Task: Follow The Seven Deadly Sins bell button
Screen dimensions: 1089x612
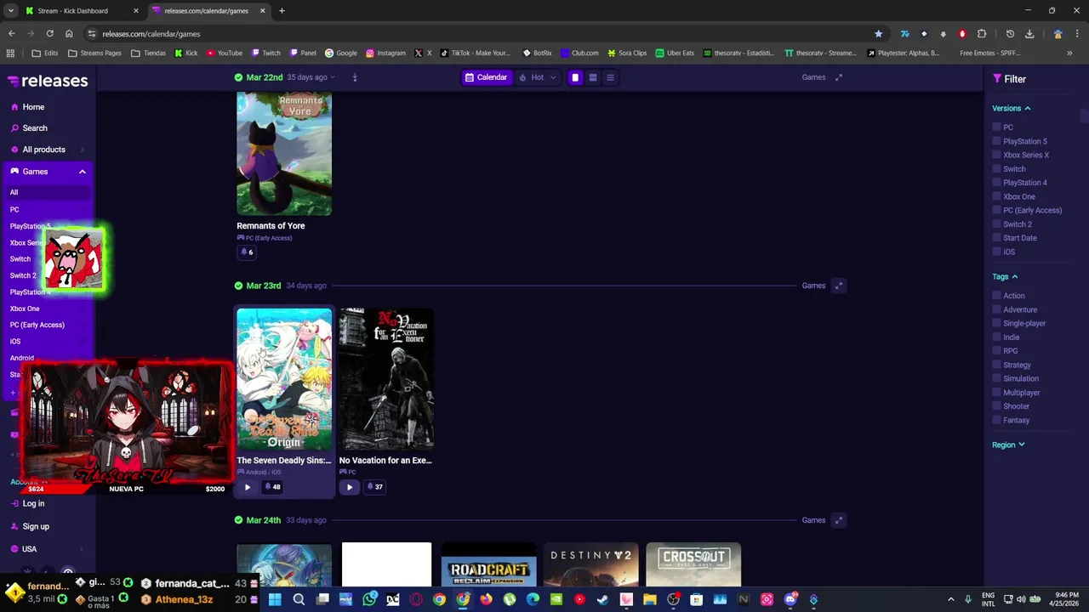Action: click(x=272, y=487)
